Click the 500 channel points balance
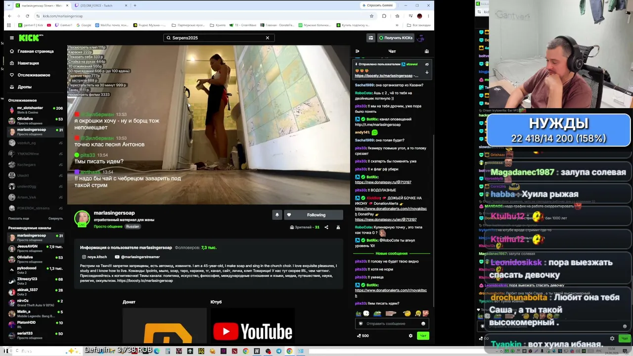Viewport: 633px width, 356px height. [x=362, y=336]
